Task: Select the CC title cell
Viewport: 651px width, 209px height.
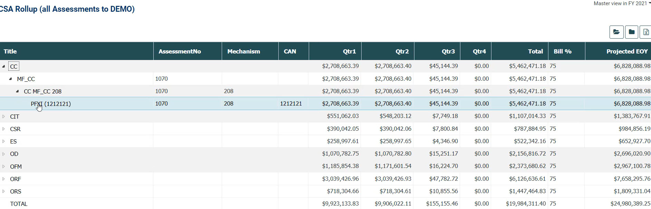Action: coord(14,67)
